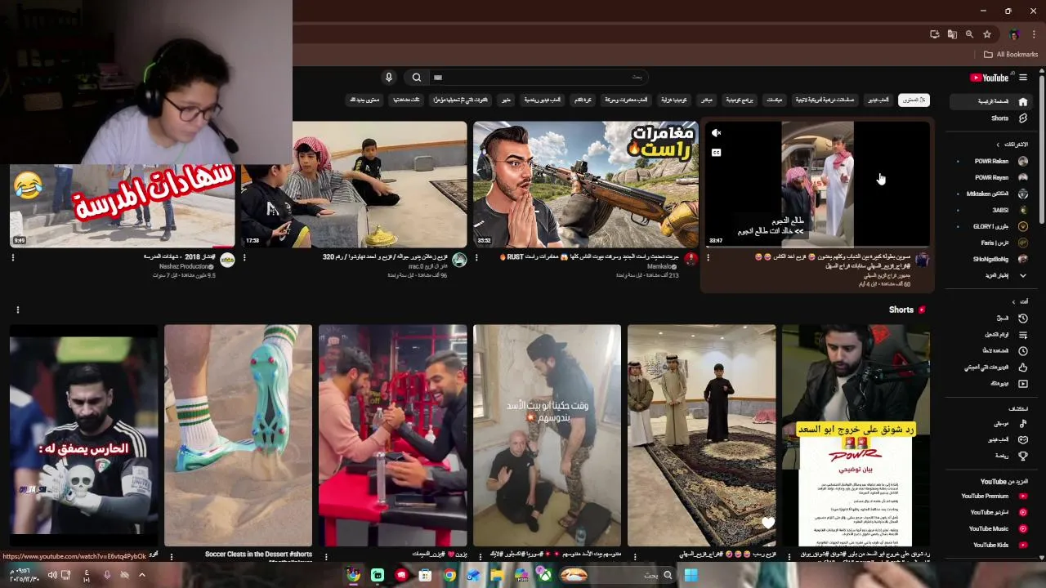Play the school certificates thumbnail video
Screen dimensions: 1046x588
coord(123,205)
